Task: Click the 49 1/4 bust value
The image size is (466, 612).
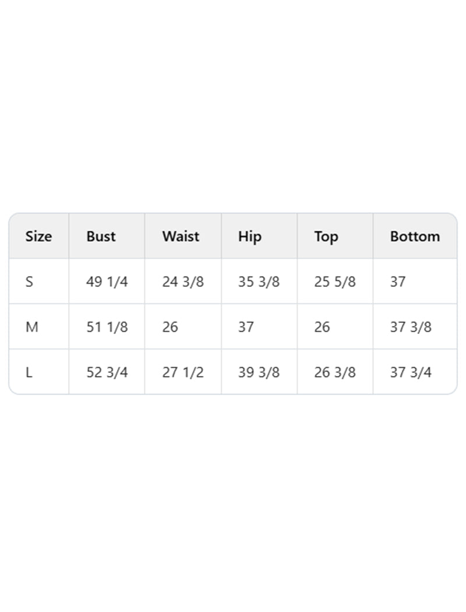Action: click(107, 282)
